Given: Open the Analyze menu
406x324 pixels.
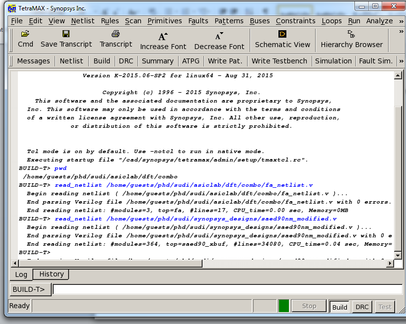Looking at the screenshot, I should coord(379,21).
